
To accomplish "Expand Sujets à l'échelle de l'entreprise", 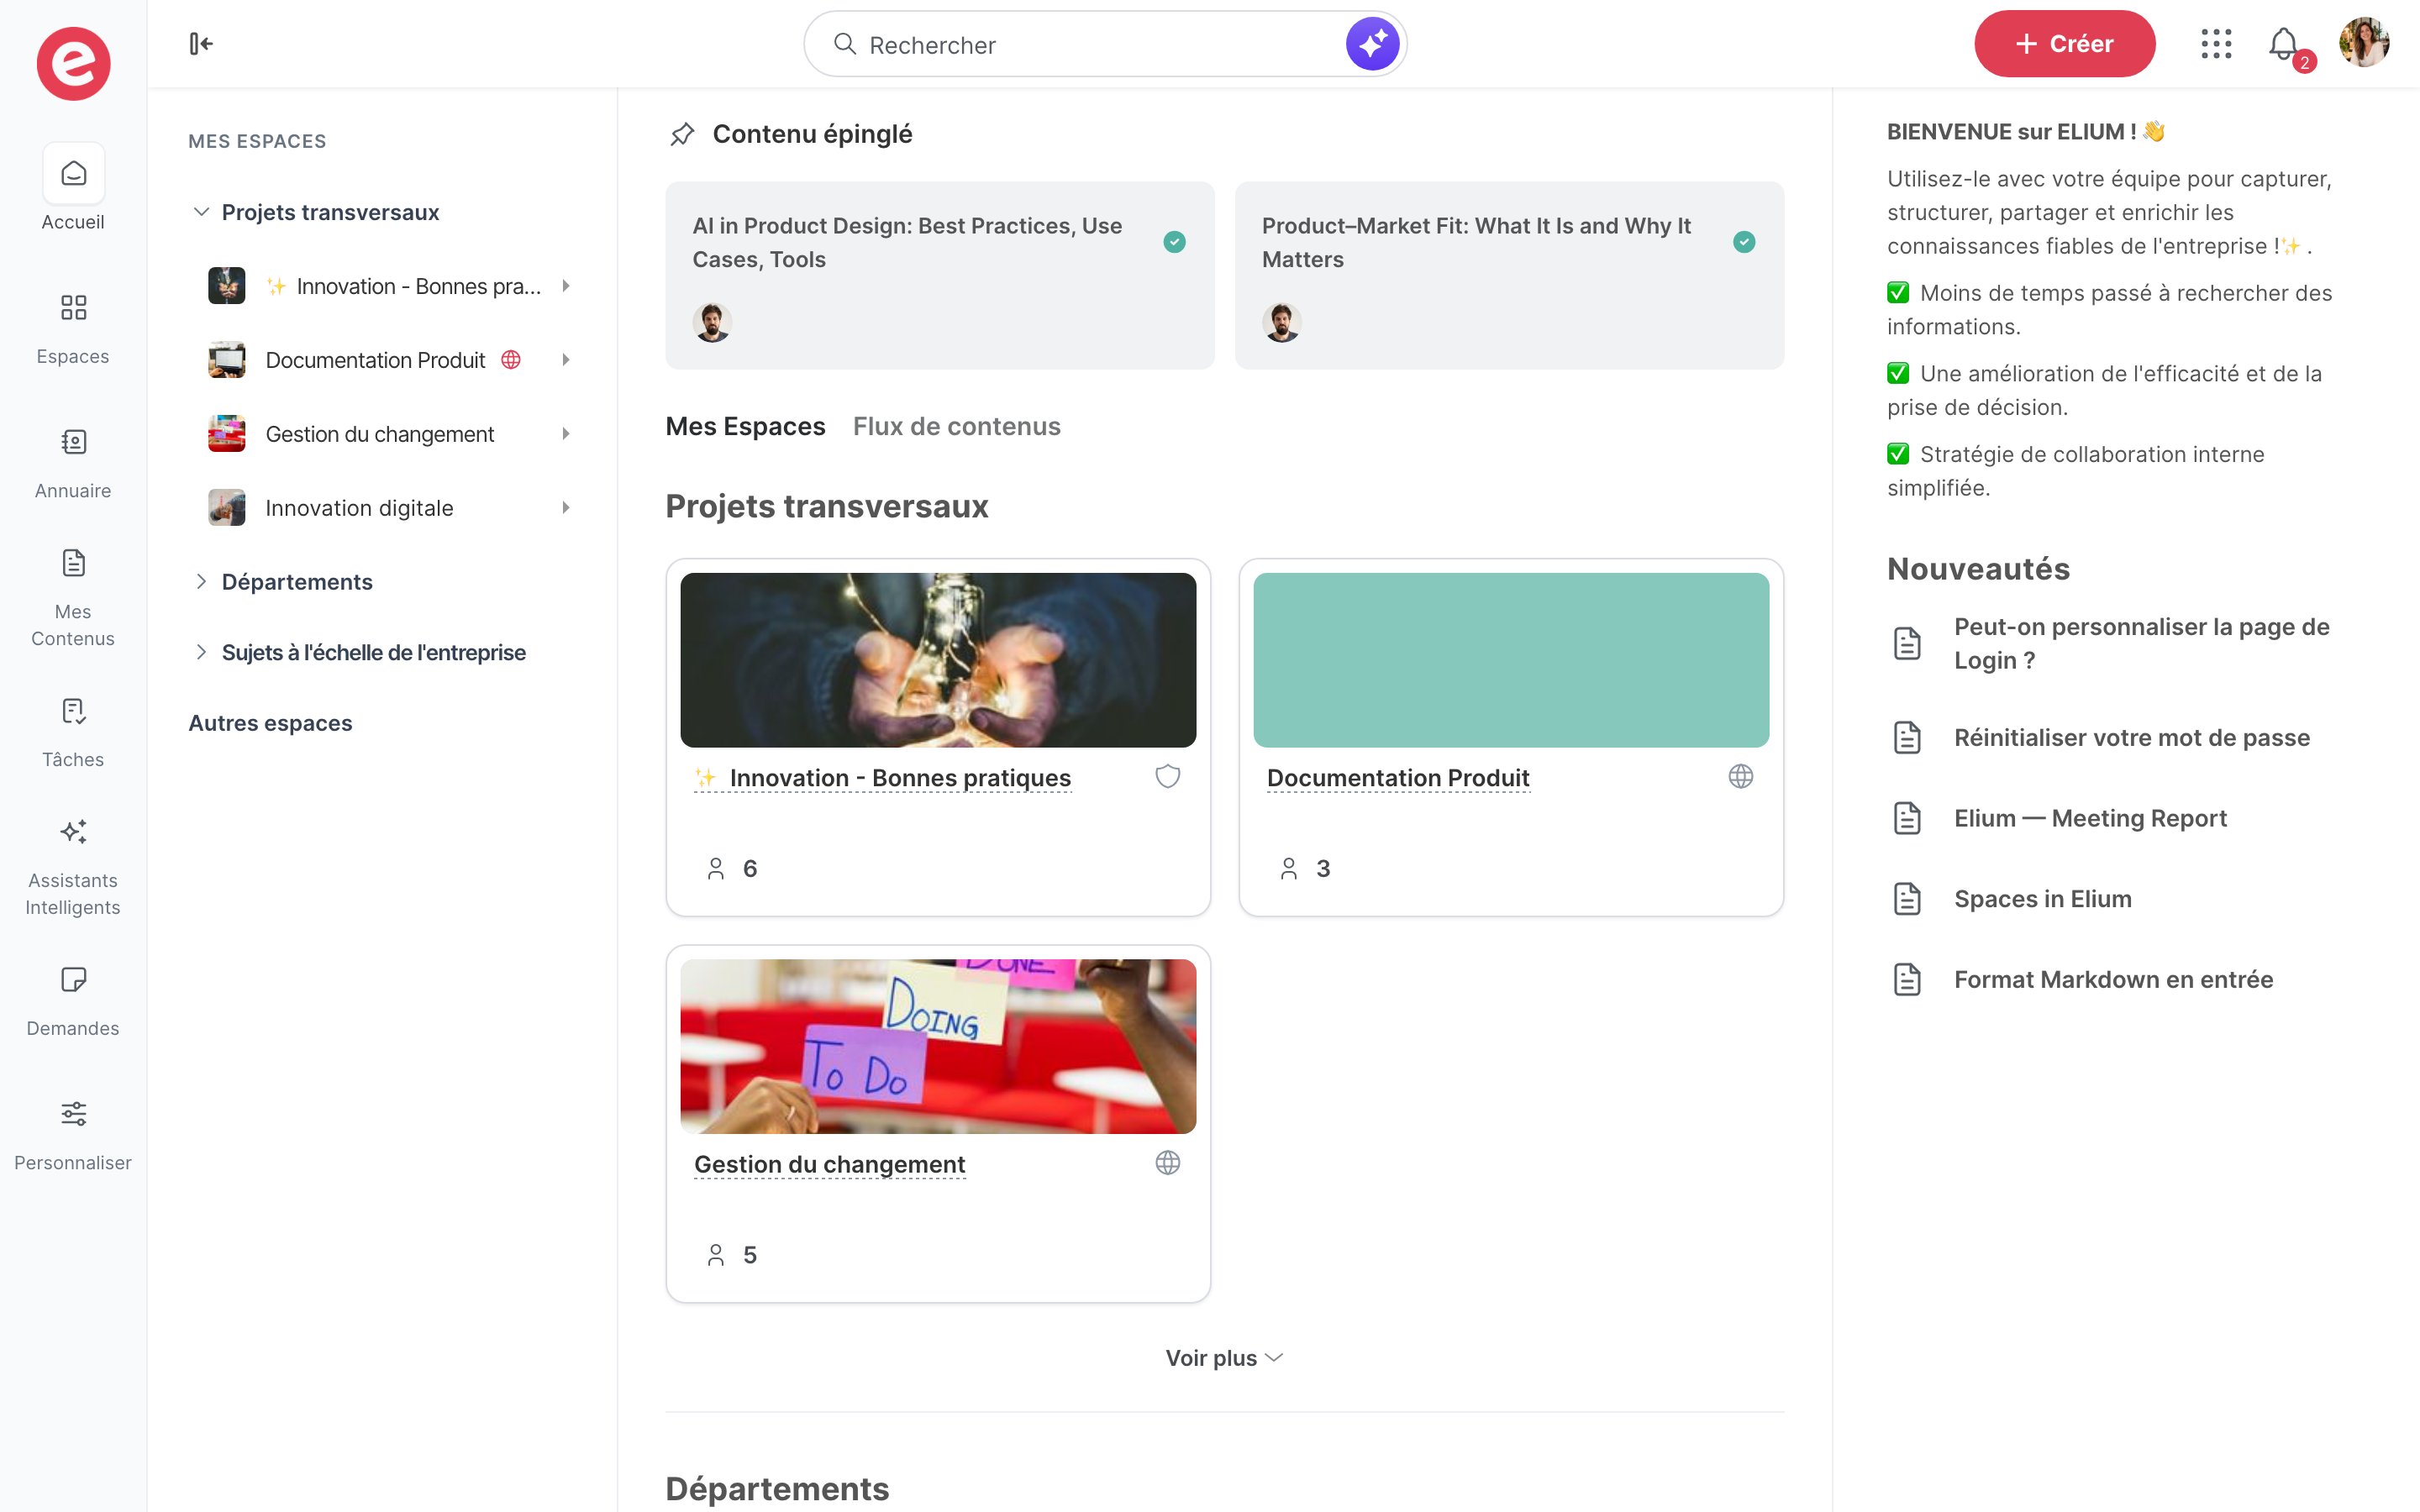I will pyautogui.click(x=201, y=652).
